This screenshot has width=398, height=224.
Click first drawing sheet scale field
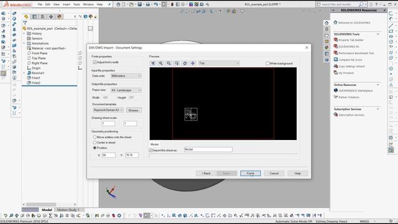tap(108, 123)
